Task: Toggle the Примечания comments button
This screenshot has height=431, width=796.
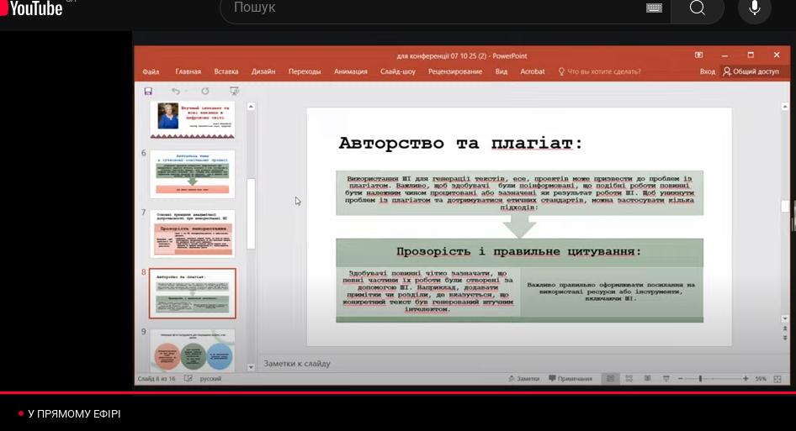Action: tap(570, 379)
